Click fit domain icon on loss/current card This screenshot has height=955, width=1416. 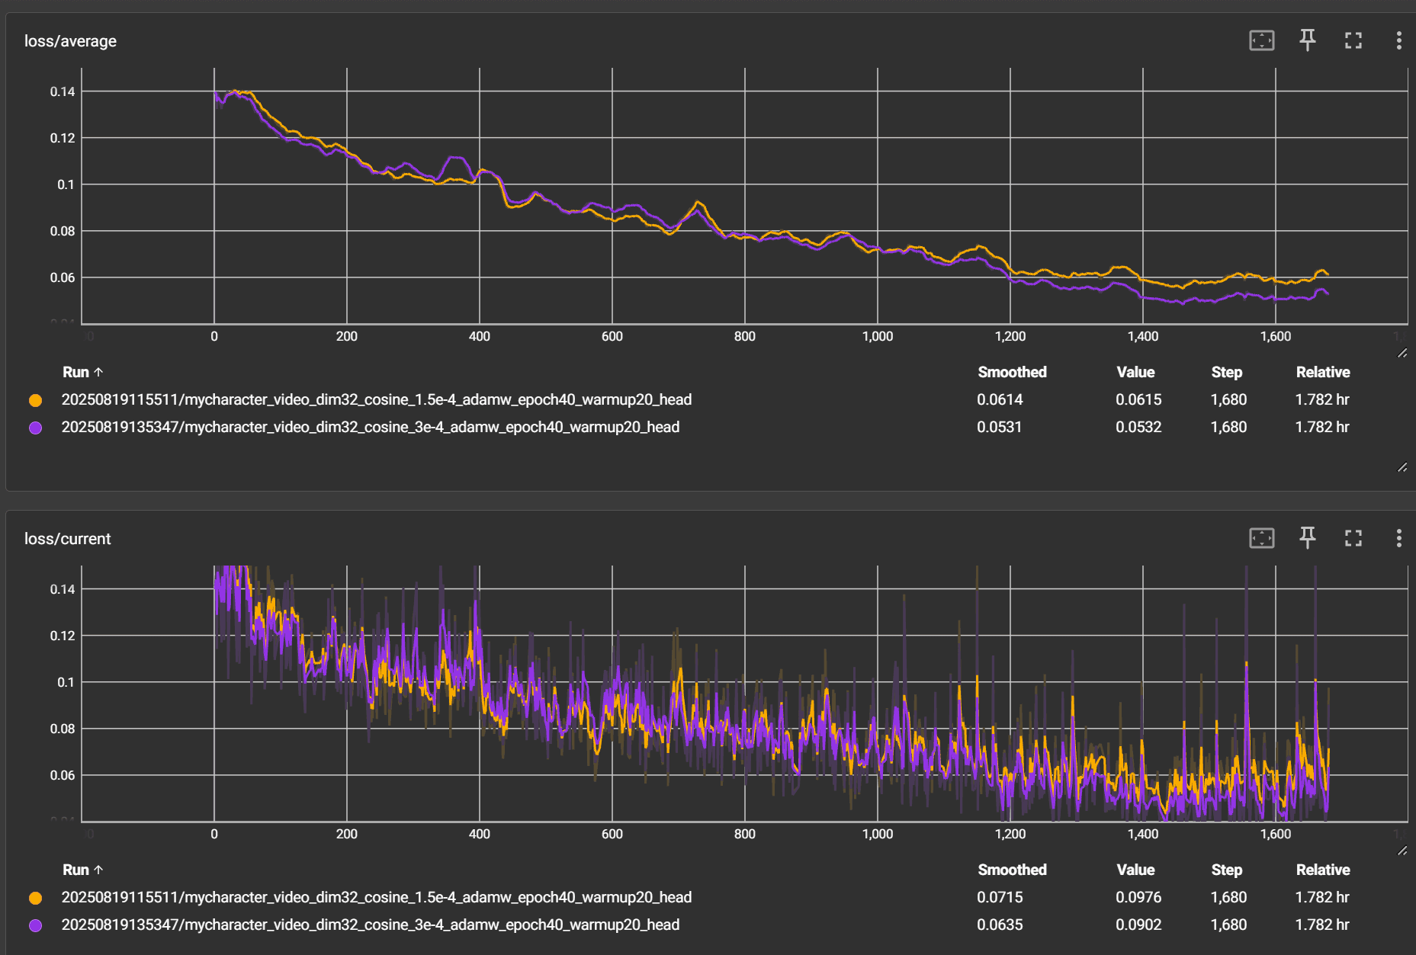coord(1261,538)
